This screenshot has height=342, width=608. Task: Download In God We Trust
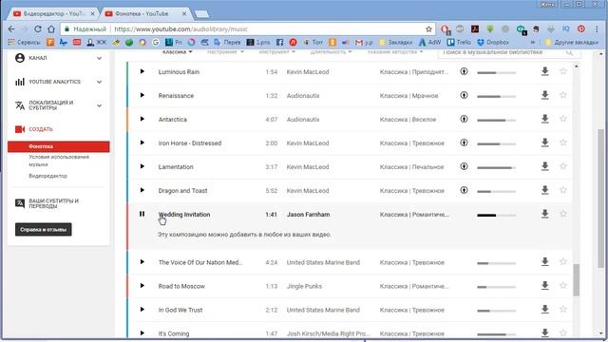point(544,310)
